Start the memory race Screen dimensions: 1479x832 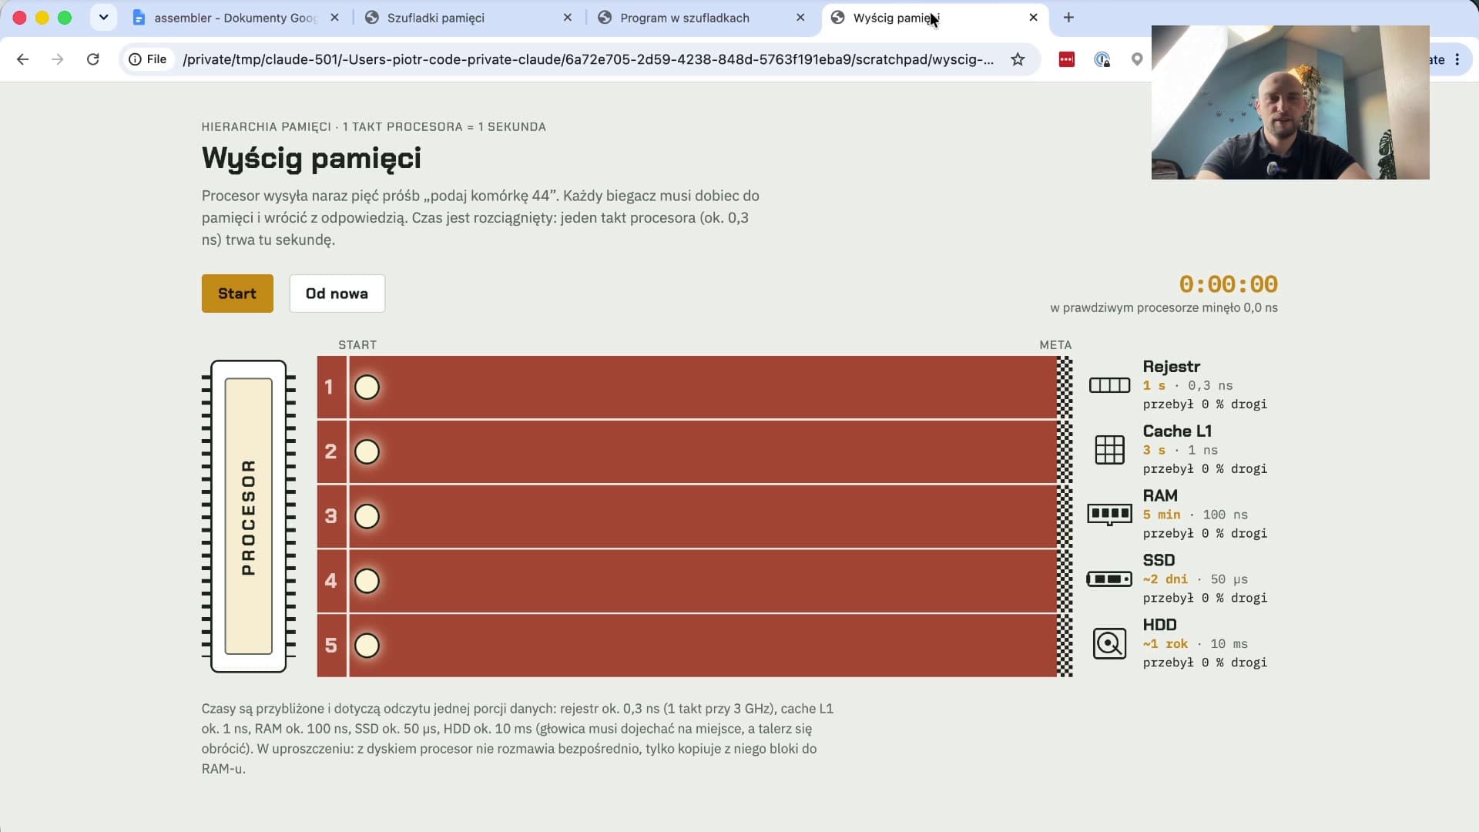(237, 294)
